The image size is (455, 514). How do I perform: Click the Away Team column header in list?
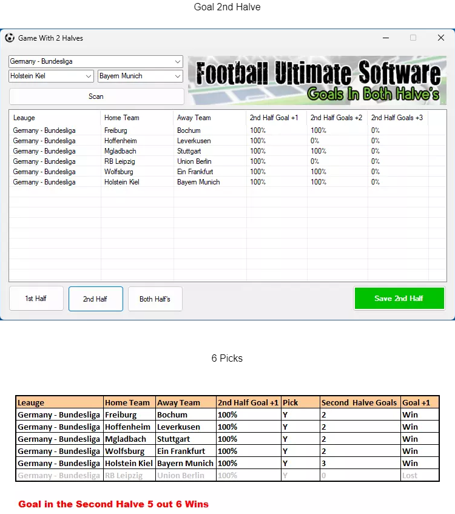(x=210, y=118)
